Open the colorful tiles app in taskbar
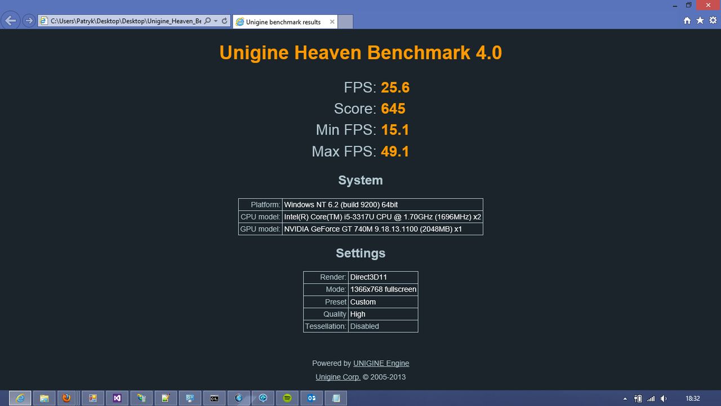Image resolution: width=721 pixels, height=406 pixels. pyautogui.click(x=93, y=398)
